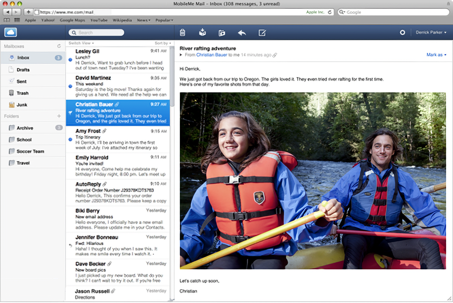453x303 pixels.
Task: Click the MobileMe cloud icon
Action: pos(10,32)
